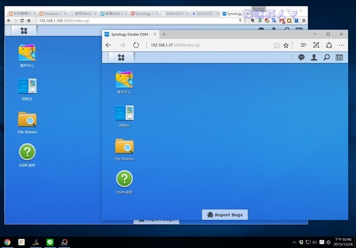Open a new tab in Edge
Viewport: 356px width, 248px height.
click(x=164, y=34)
